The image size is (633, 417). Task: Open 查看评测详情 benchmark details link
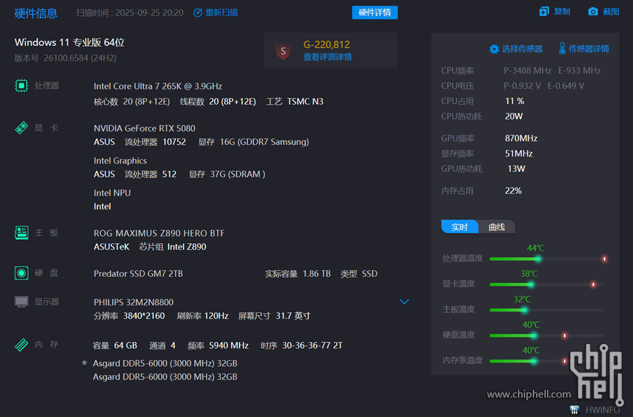point(327,57)
